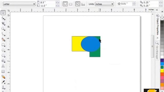The image size is (164, 92).
Task: Apply page layout to current page only
Action: 83,4
